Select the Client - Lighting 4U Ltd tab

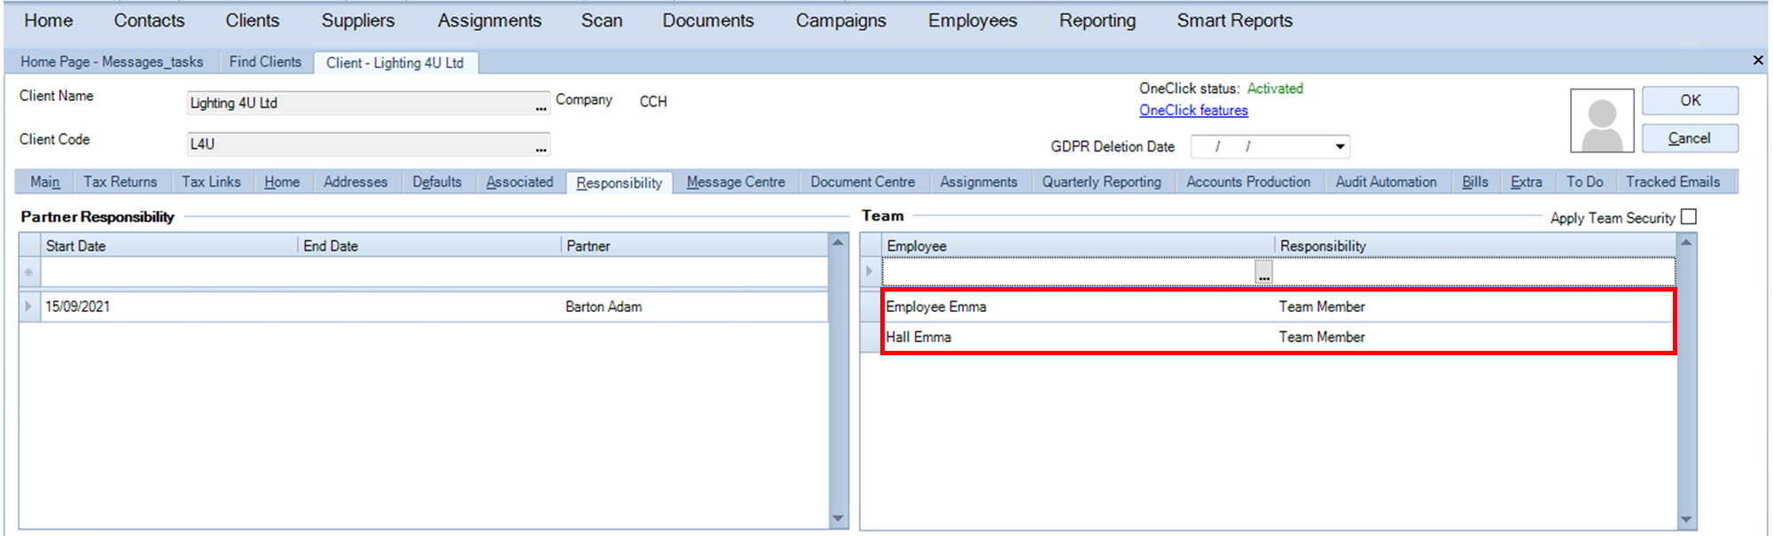(x=395, y=63)
